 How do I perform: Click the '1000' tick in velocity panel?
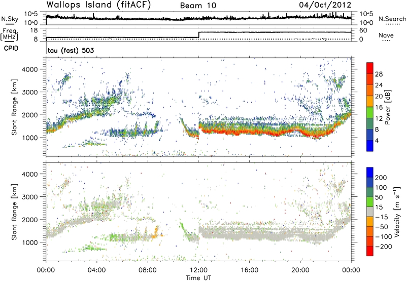[x=29, y=242]
